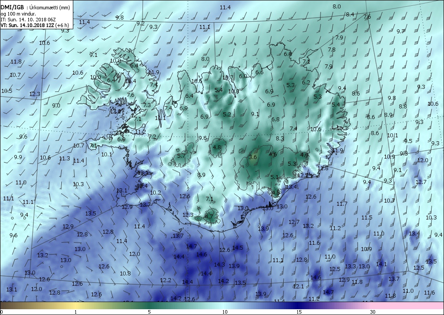
Task: Click the "DMI/IGB" title label
Action: (12, 8)
